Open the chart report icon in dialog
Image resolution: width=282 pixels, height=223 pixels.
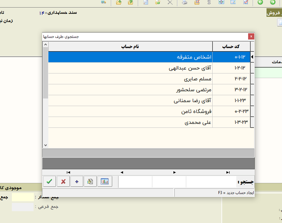click(105, 181)
